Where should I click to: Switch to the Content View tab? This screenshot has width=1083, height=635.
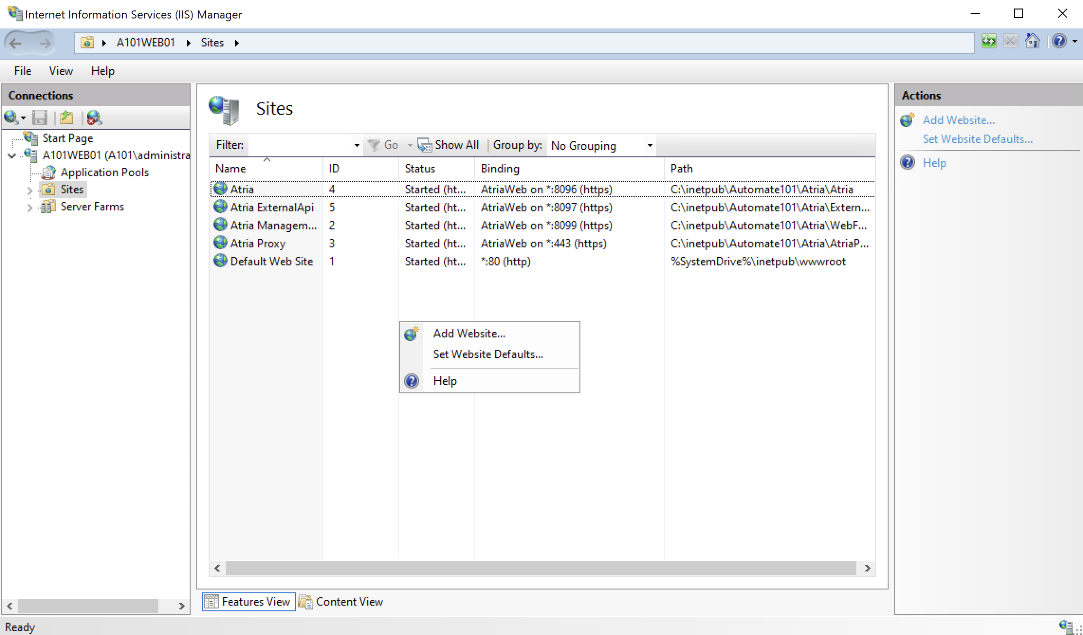341,602
